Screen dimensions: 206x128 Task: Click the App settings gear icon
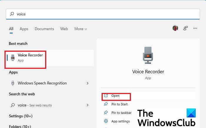pyautogui.click(x=106, y=121)
